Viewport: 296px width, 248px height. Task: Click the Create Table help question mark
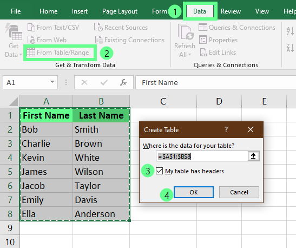pos(226,129)
